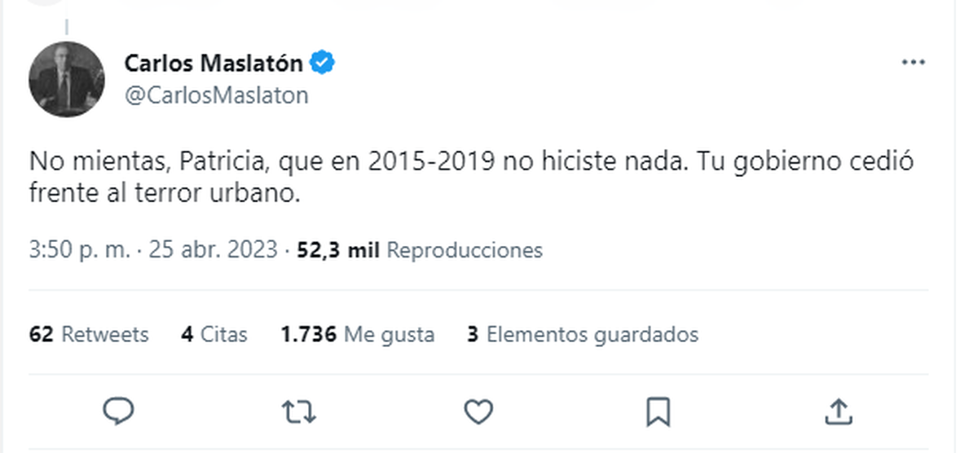Click the blue verified badge

[x=324, y=64]
